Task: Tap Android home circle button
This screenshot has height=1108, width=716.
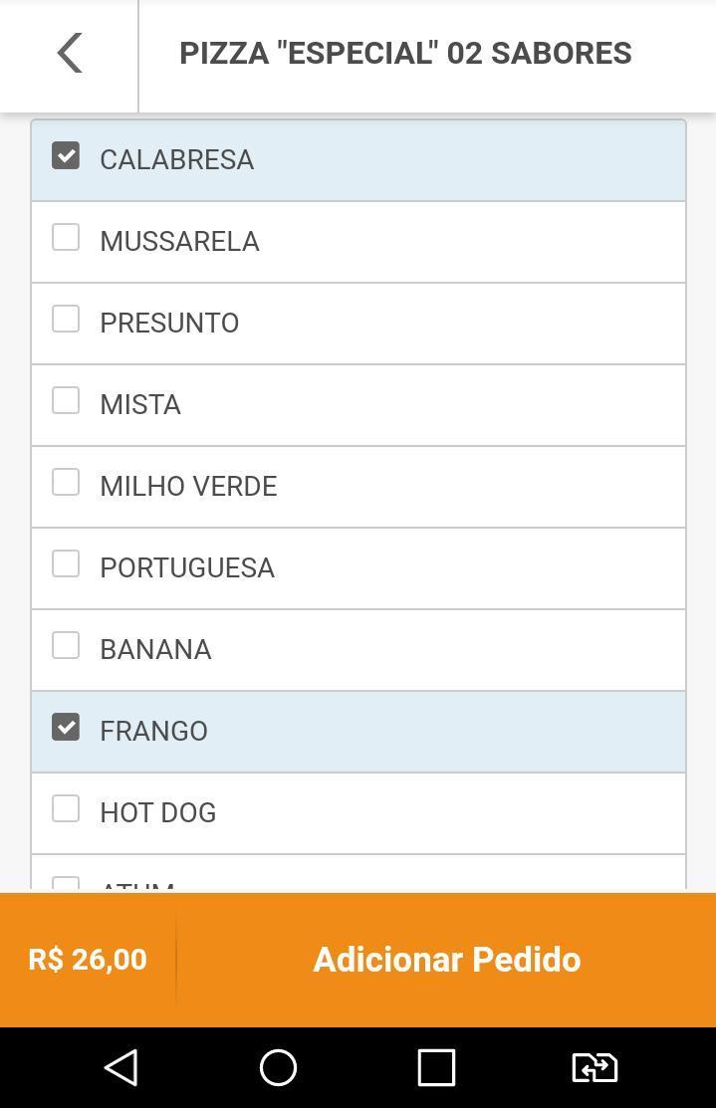Action: coord(278,1067)
